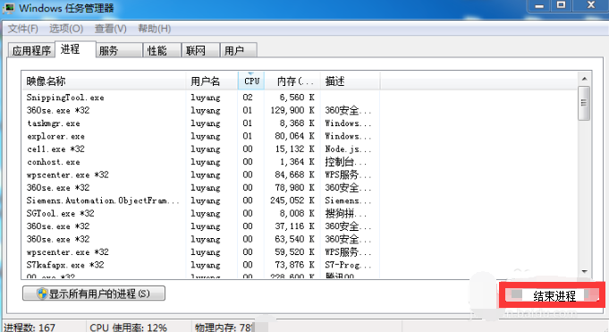This screenshot has height=332, width=609.
Task: Open the 联网 tab
Action: (x=201, y=50)
